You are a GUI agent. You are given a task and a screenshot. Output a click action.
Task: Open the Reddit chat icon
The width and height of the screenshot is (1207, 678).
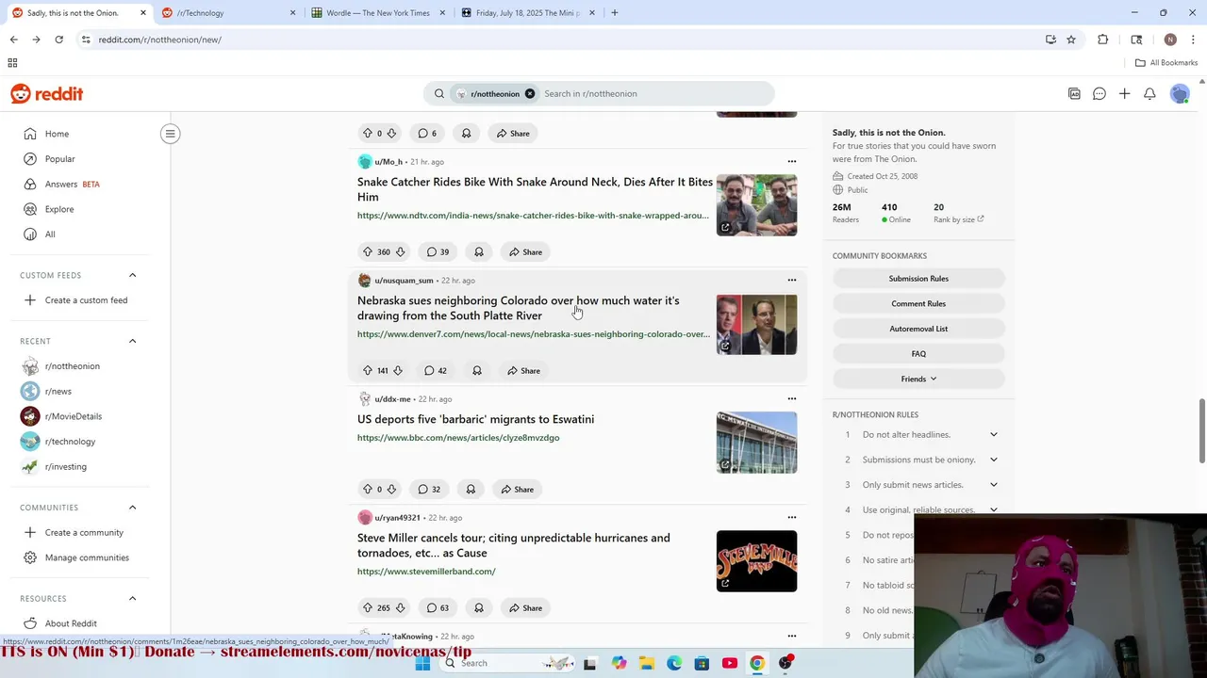[1100, 93]
